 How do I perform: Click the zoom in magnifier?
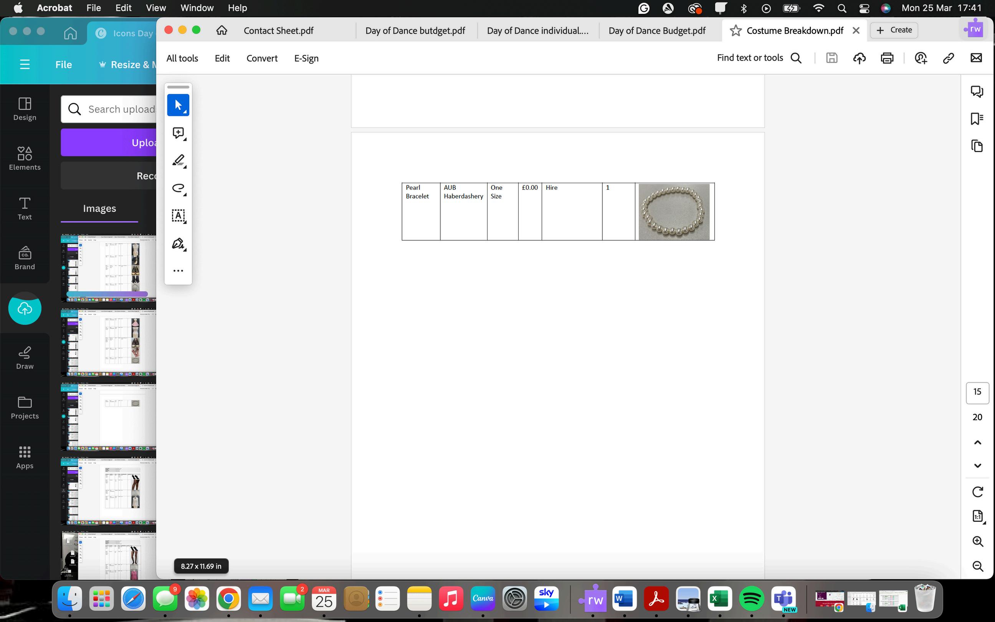pos(977,541)
